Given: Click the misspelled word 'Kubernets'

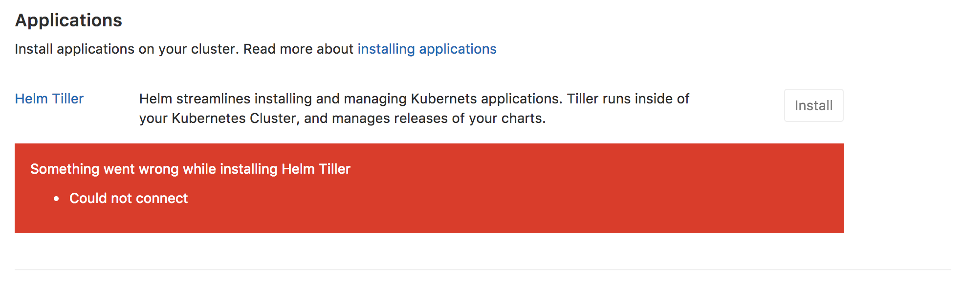Looking at the screenshot, I should [443, 99].
